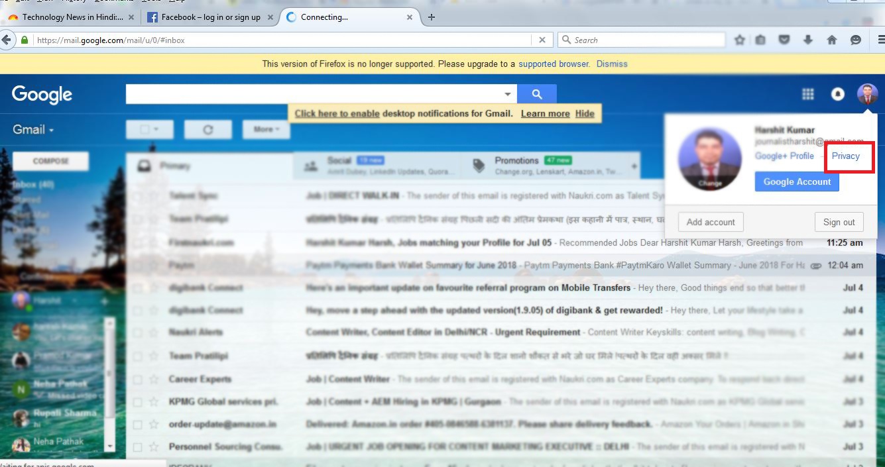Click the refresh inbox button
This screenshot has height=467, width=885.
point(207,130)
